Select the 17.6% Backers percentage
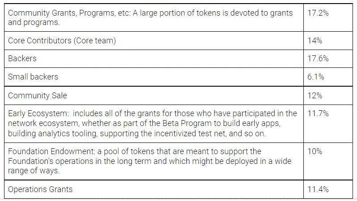Screen dimensions: 357x201 coord(318,59)
